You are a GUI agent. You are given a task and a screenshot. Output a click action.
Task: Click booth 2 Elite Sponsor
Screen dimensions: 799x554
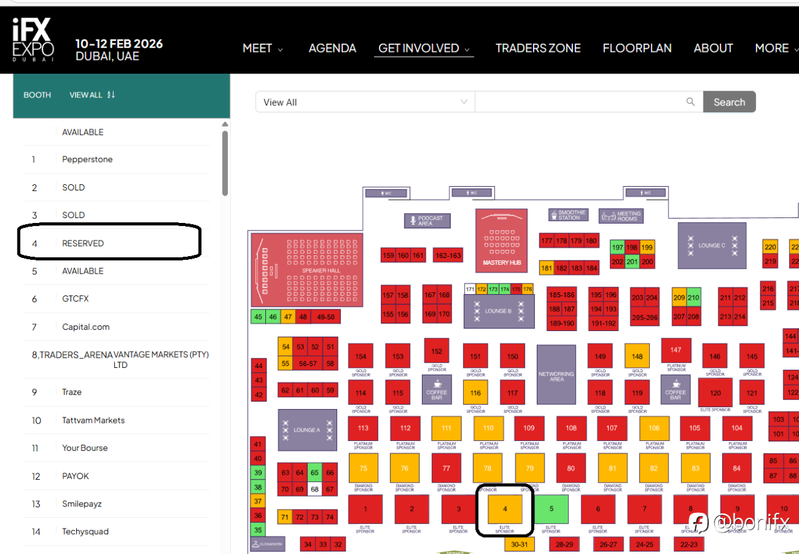click(411, 509)
